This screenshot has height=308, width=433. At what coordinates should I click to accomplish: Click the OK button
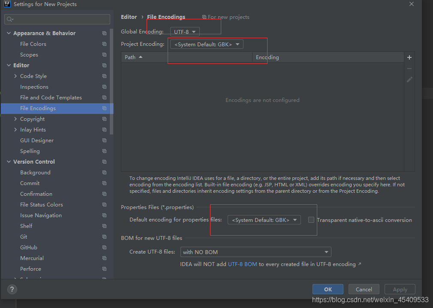click(328, 289)
